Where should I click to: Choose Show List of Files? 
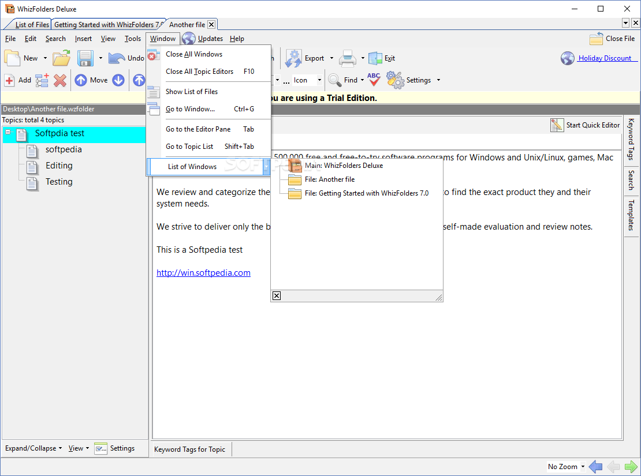(208, 92)
